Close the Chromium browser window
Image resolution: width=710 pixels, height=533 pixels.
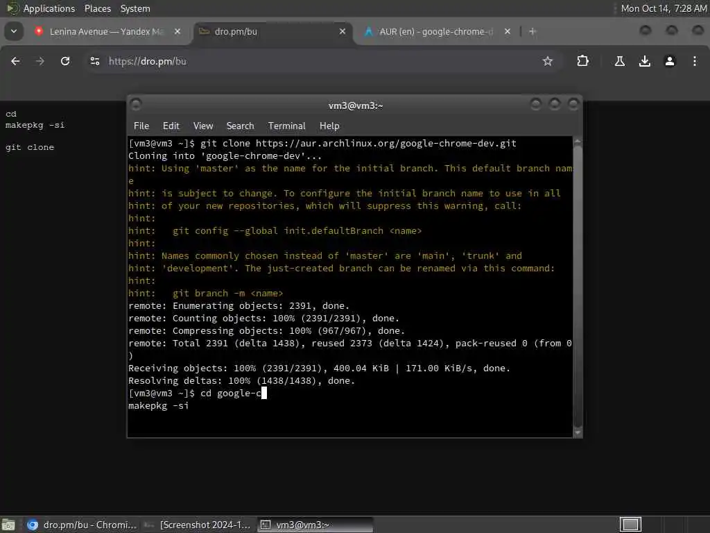click(x=698, y=31)
